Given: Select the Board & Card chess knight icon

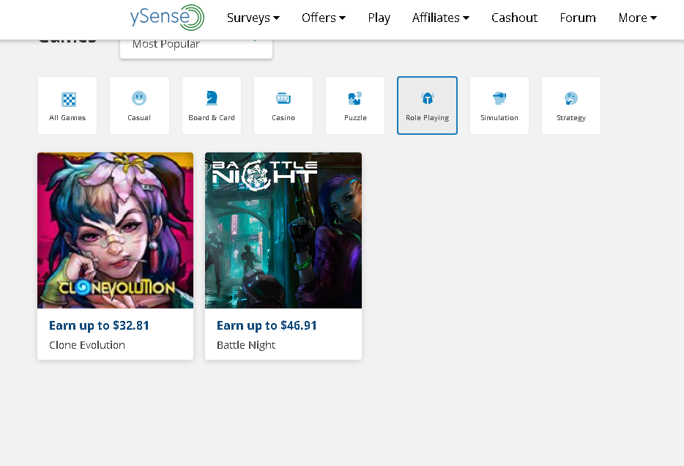Looking at the screenshot, I should [x=212, y=98].
